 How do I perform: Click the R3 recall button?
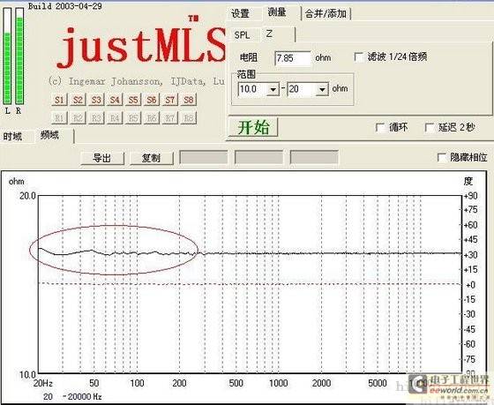pos(96,118)
